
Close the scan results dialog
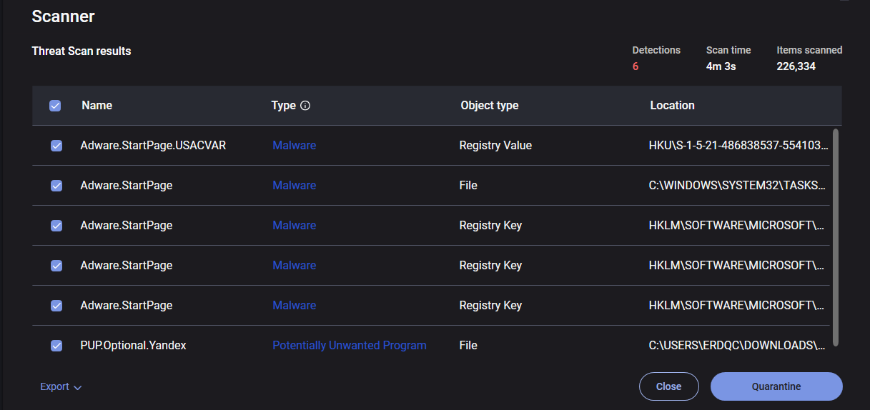pyautogui.click(x=668, y=386)
